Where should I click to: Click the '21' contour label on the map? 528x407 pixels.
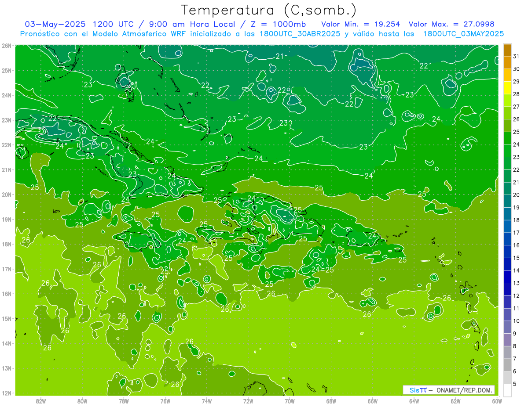point(279,56)
